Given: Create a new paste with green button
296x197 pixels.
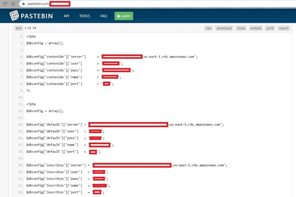Looking at the screenshot, I should pyautogui.click(x=123, y=16).
